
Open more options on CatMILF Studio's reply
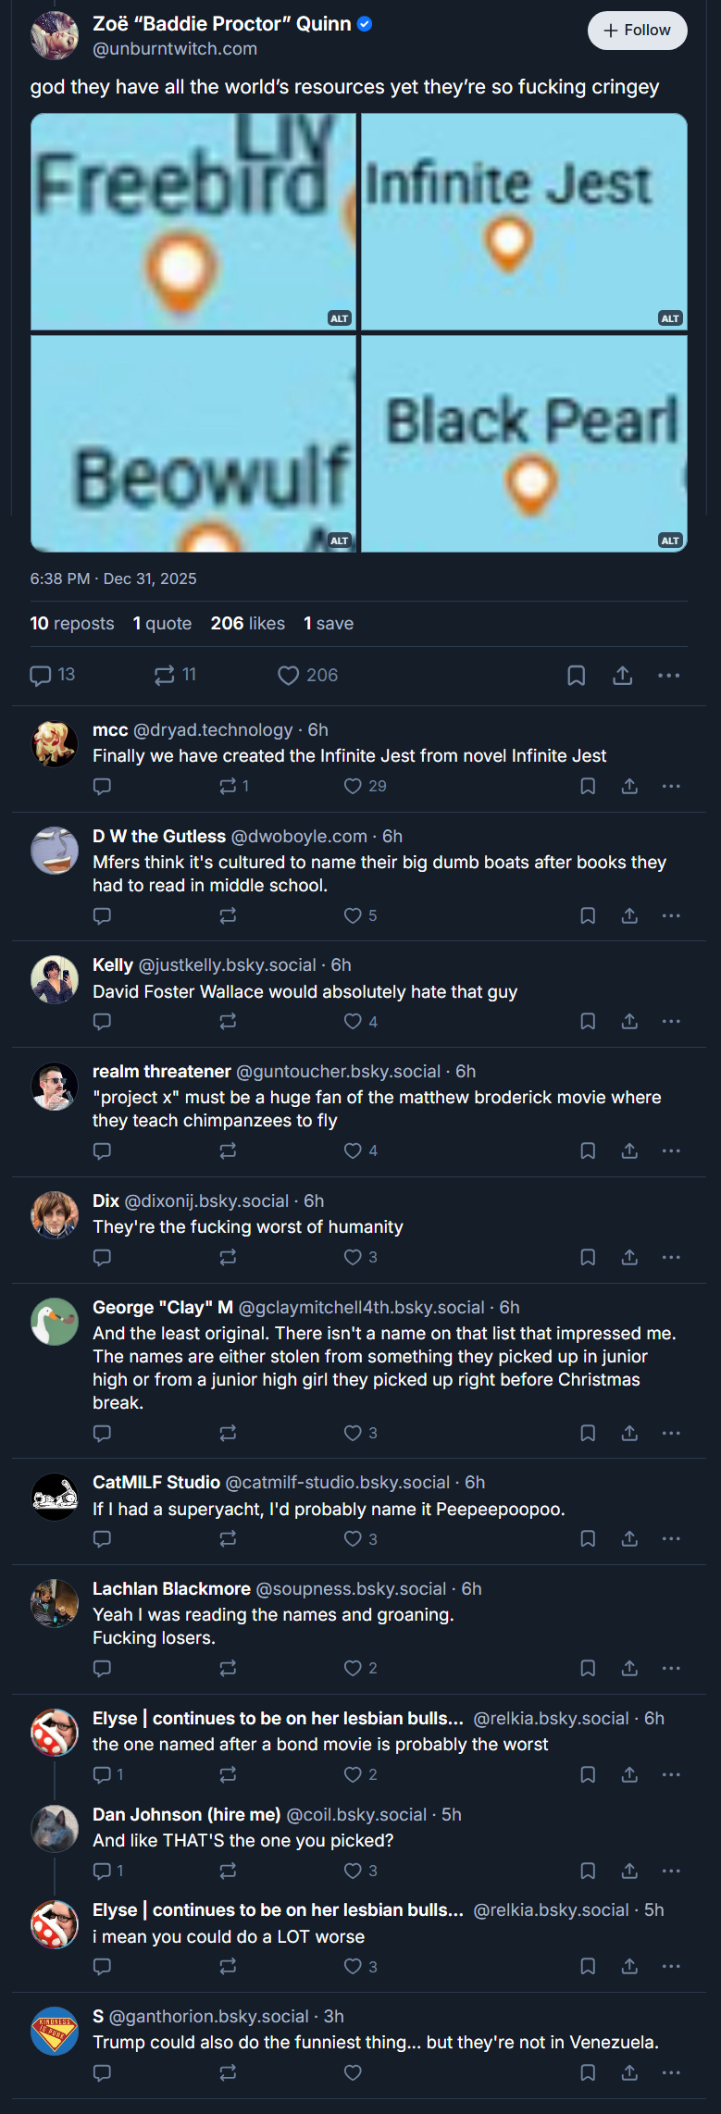click(x=671, y=1538)
